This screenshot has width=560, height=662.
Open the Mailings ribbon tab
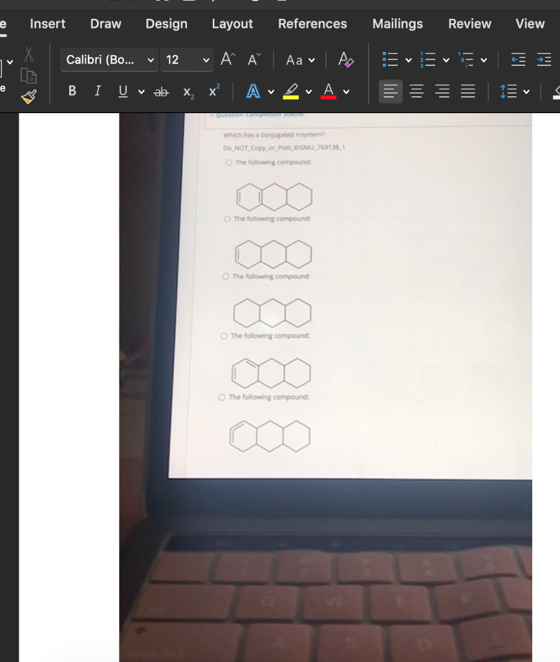point(397,24)
